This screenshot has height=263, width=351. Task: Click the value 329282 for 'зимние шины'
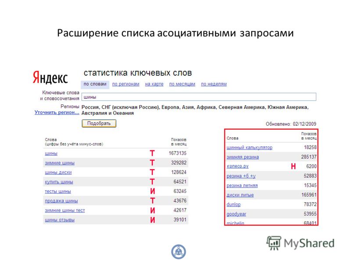click(179, 163)
